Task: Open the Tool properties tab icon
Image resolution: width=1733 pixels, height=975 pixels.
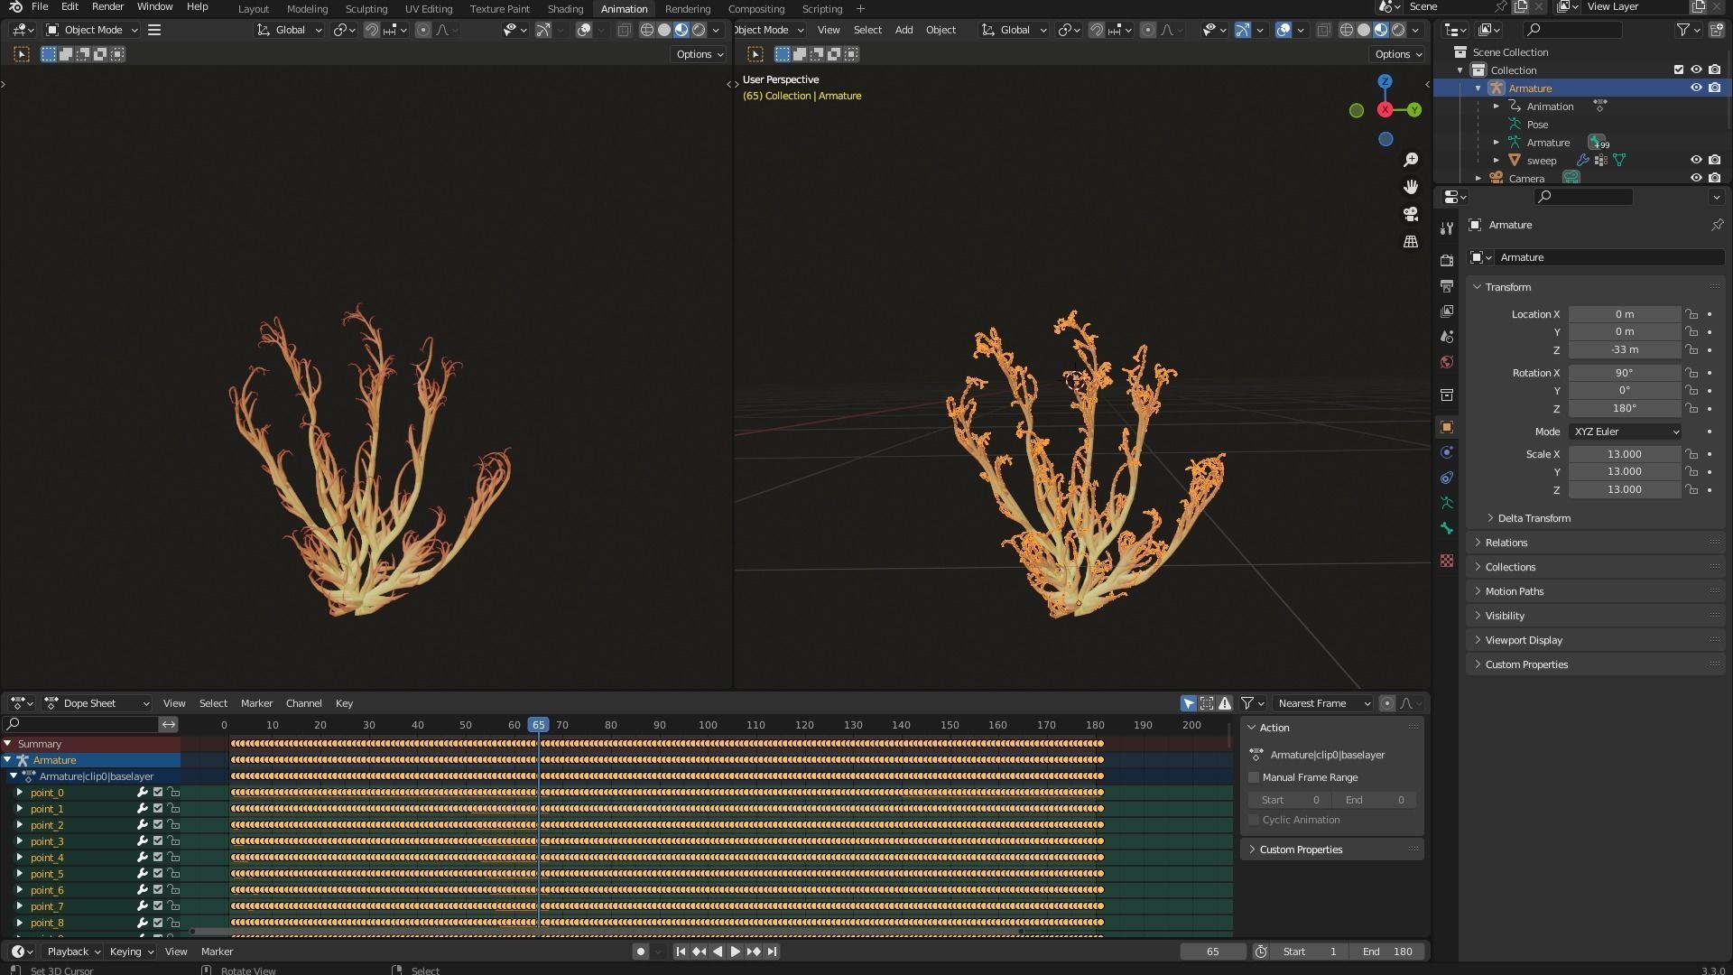Action: 1447,228
